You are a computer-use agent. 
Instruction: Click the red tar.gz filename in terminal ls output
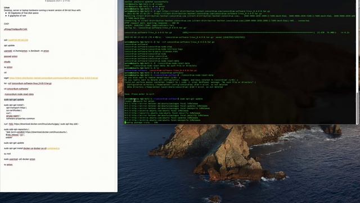tap(173, 70)
